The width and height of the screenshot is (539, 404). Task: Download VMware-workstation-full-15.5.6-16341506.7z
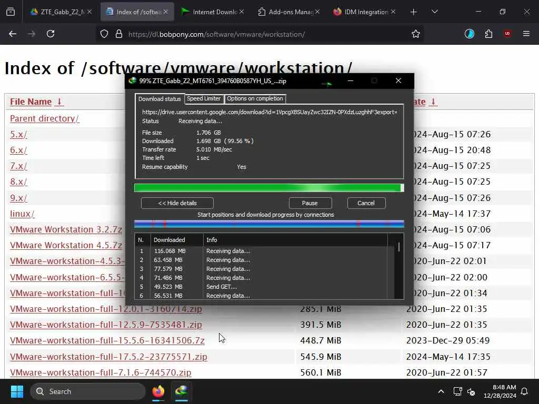pyautogui.click(x=107, y=340)
